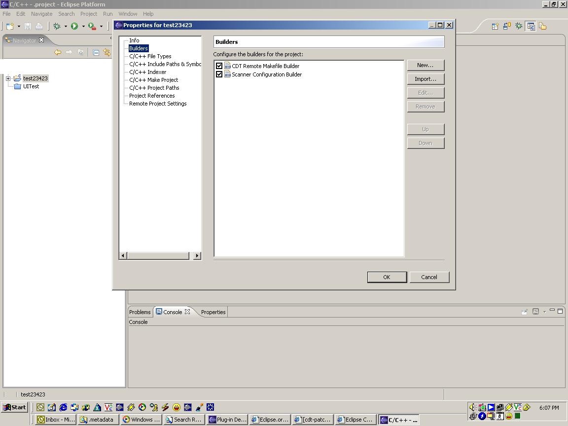Close the Console view tab
This screenshot has width=568, height=426.
click(x=187, y=312)
